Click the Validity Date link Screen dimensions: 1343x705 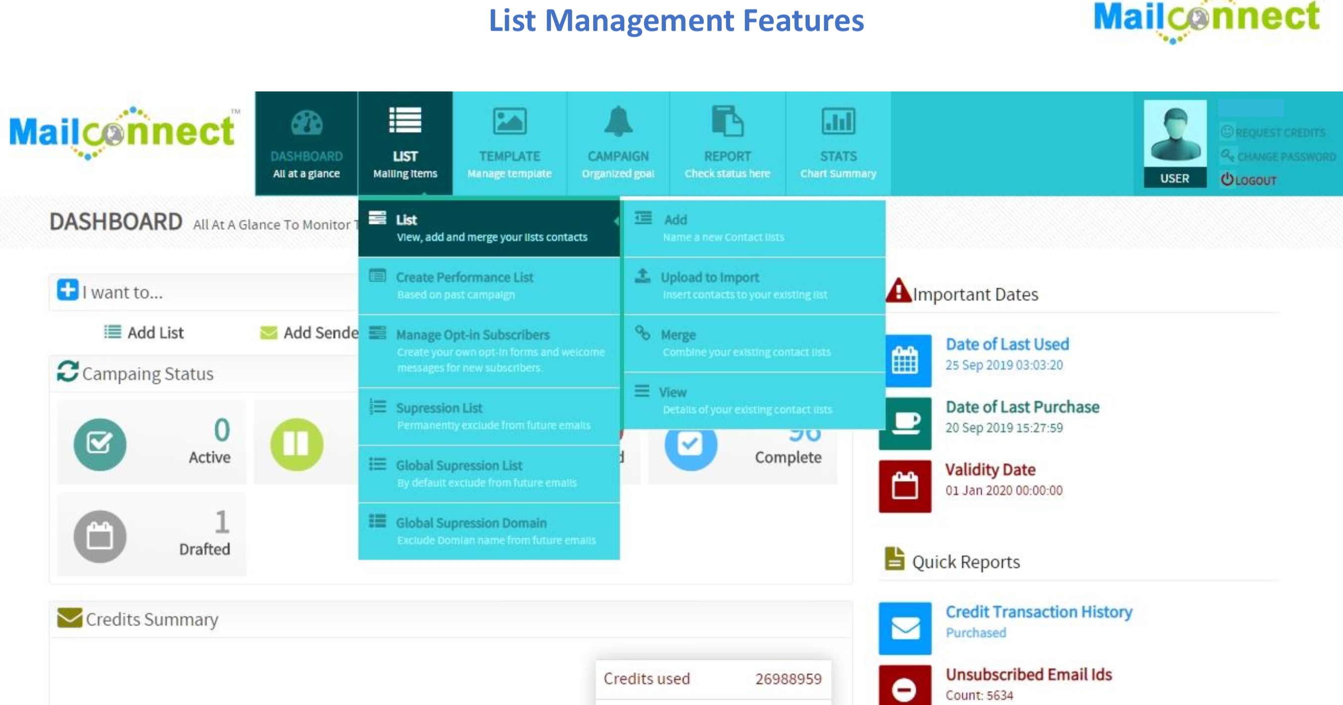point(990,469)
